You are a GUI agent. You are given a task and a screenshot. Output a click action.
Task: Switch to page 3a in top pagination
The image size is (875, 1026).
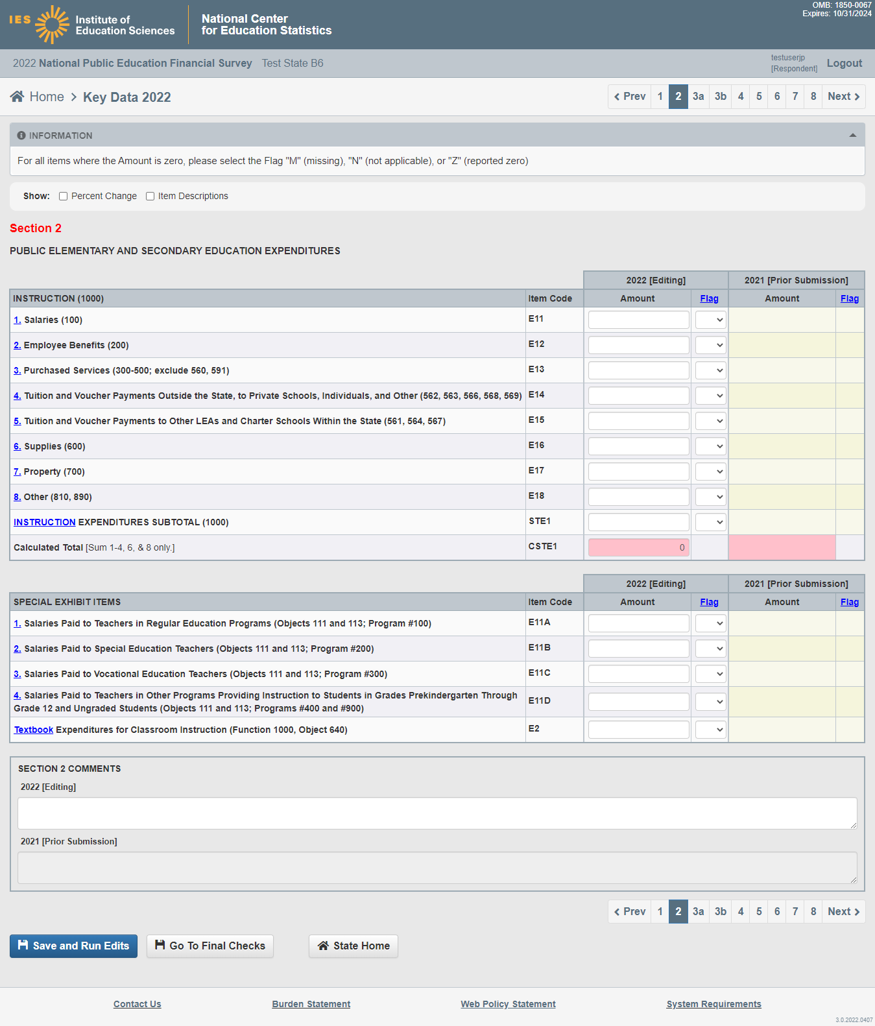(x=698, y=97)
